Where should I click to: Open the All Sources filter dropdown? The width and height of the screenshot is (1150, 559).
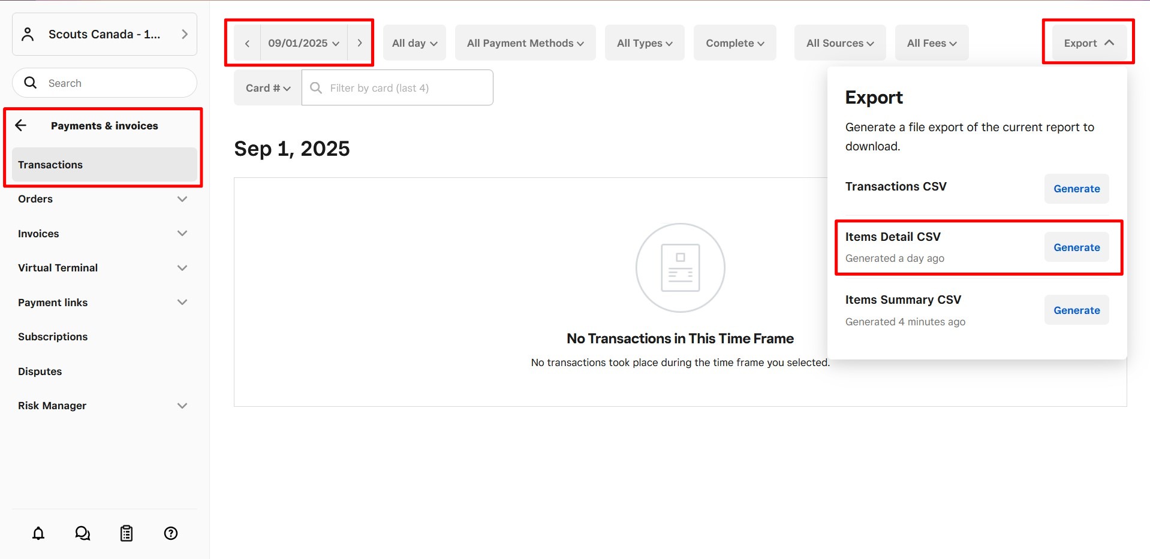tap(839, 43)
